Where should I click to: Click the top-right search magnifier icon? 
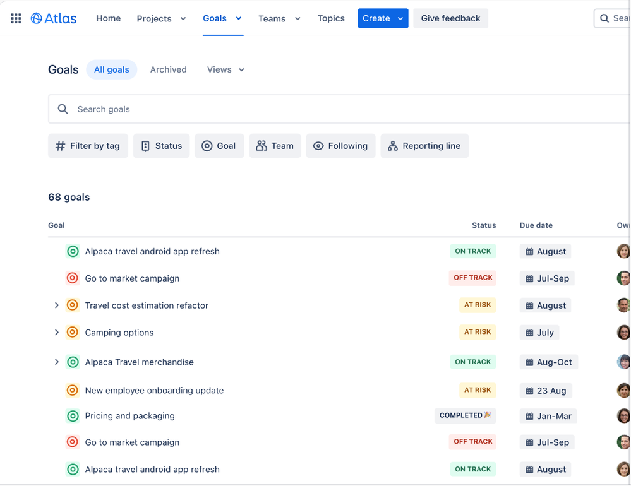coord(604,18)
